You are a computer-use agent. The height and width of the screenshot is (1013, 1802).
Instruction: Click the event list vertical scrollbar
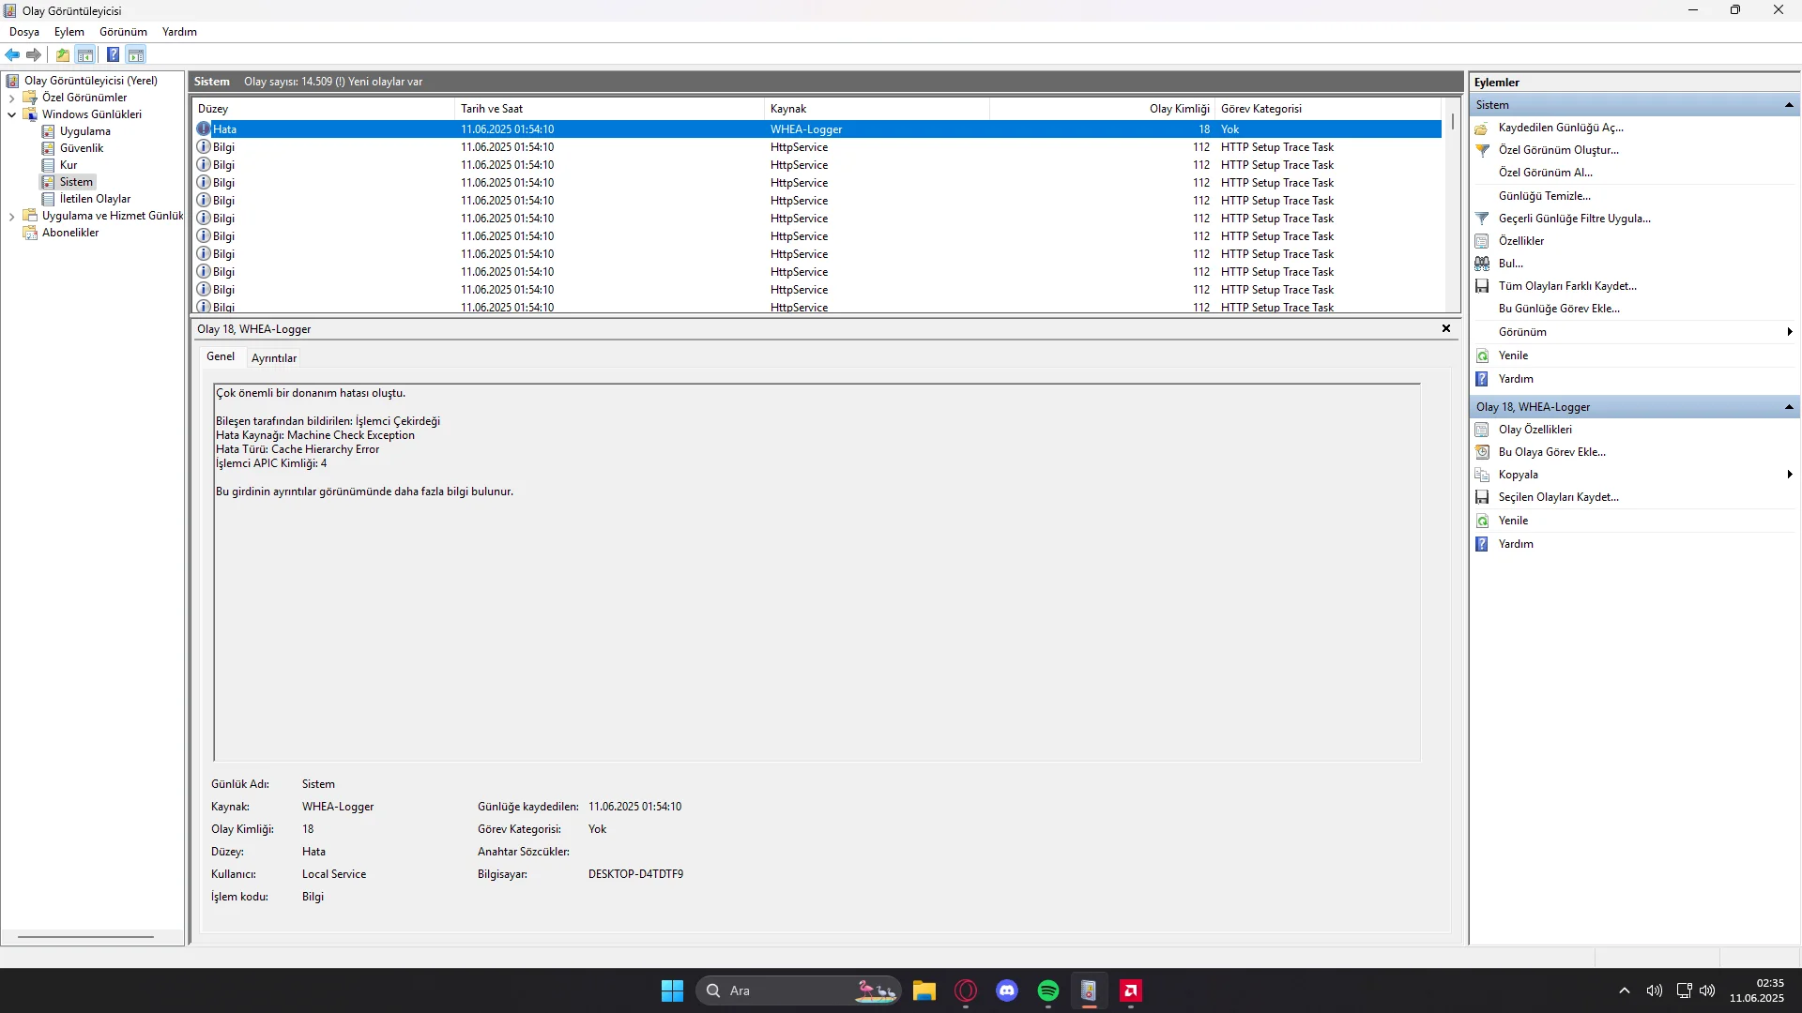point(1452,216)
